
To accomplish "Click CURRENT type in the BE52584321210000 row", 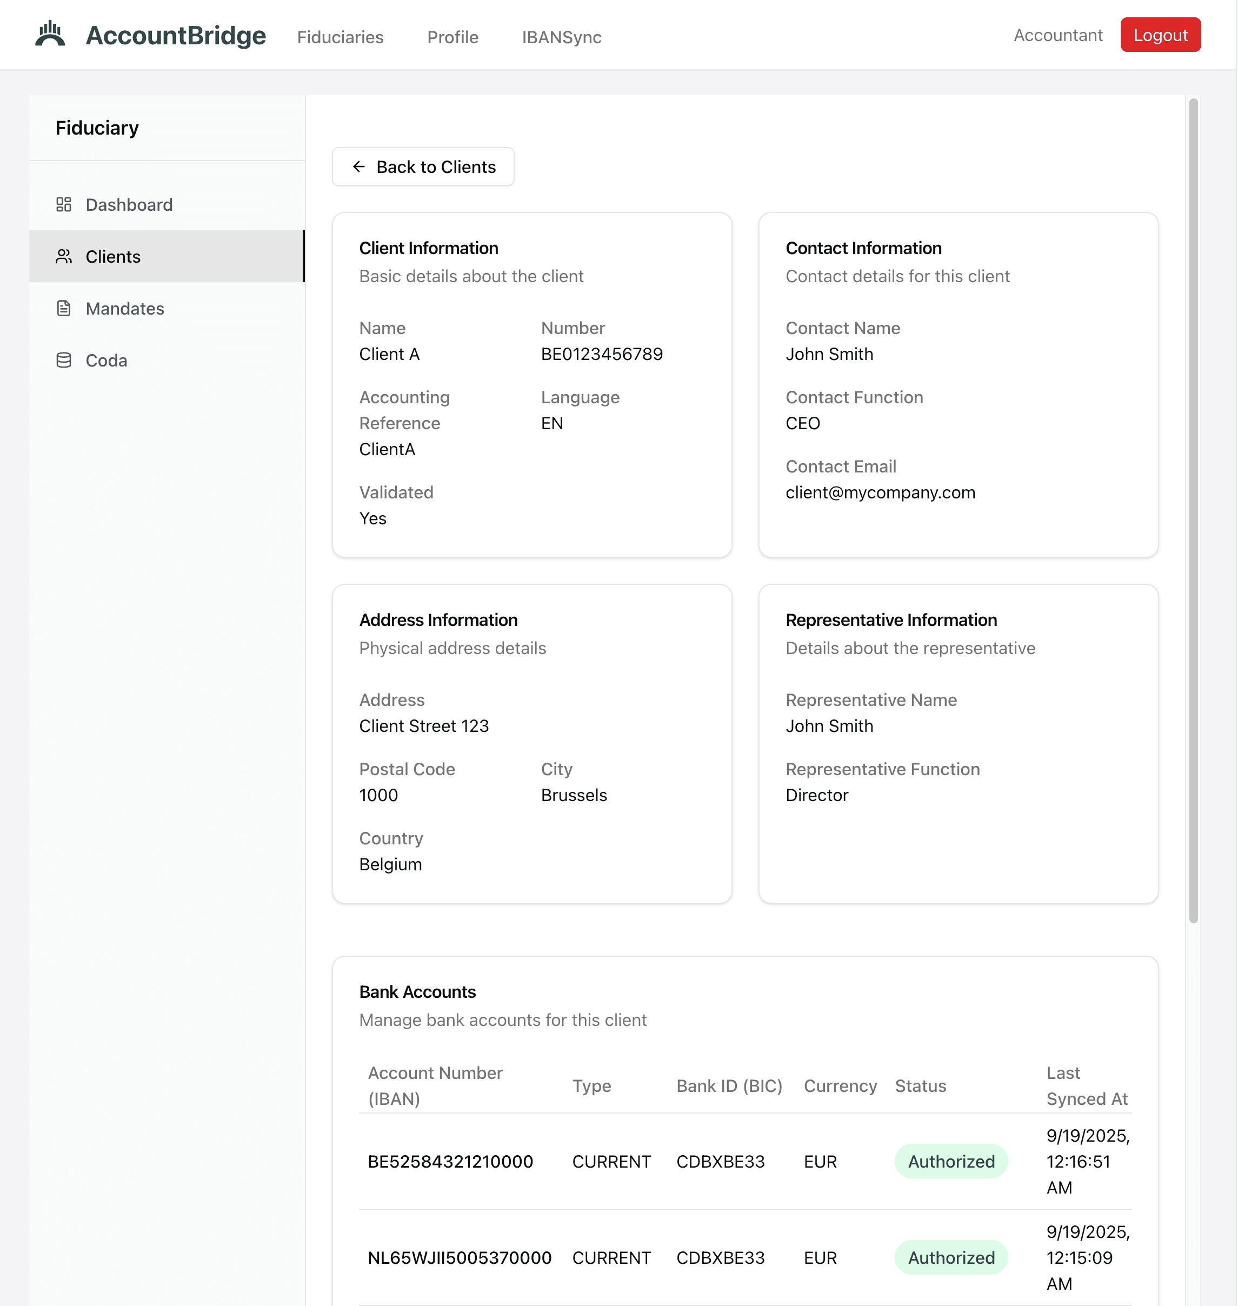I will point(611,1162).
